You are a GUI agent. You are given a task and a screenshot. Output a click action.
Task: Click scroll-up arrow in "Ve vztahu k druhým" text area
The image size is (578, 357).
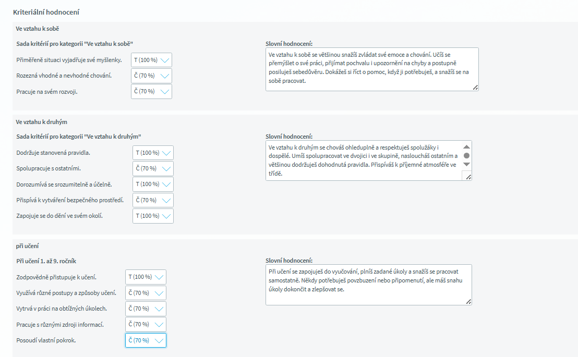(466, 147)
